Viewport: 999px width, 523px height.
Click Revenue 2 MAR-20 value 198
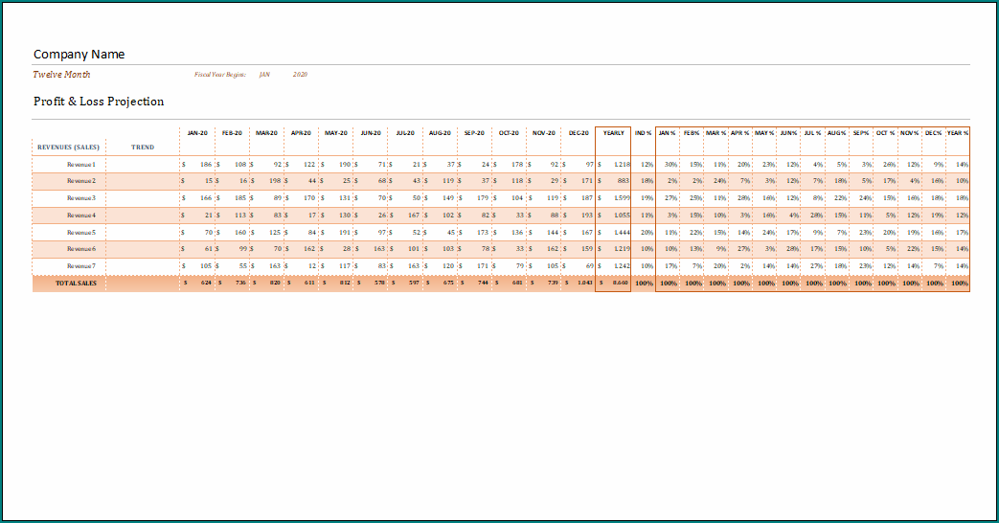[275, 181]
